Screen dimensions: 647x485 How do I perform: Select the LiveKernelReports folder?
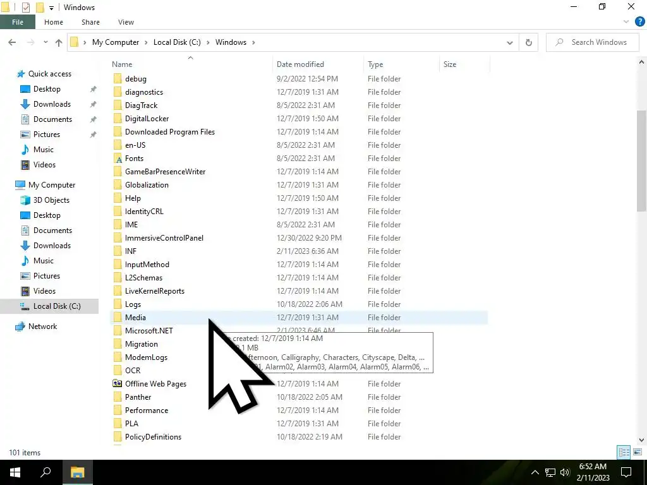155,290
